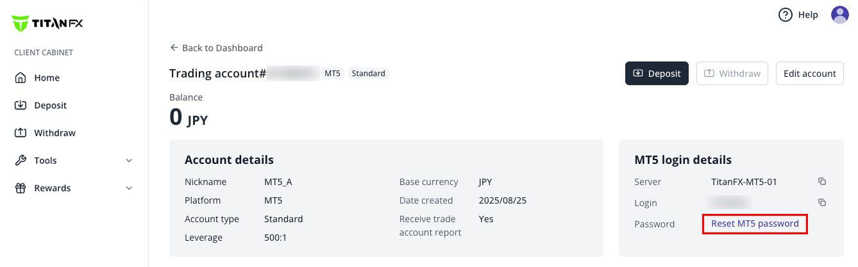
Task: Expand the Tools menu chevron
Action: point(129,161)
